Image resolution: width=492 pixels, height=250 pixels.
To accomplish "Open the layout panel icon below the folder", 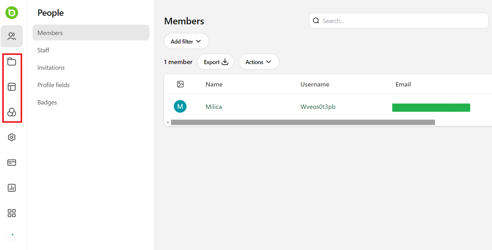I will click(12, 87).
